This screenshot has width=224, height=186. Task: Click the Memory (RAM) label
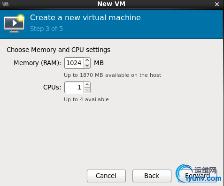[38, 63]
